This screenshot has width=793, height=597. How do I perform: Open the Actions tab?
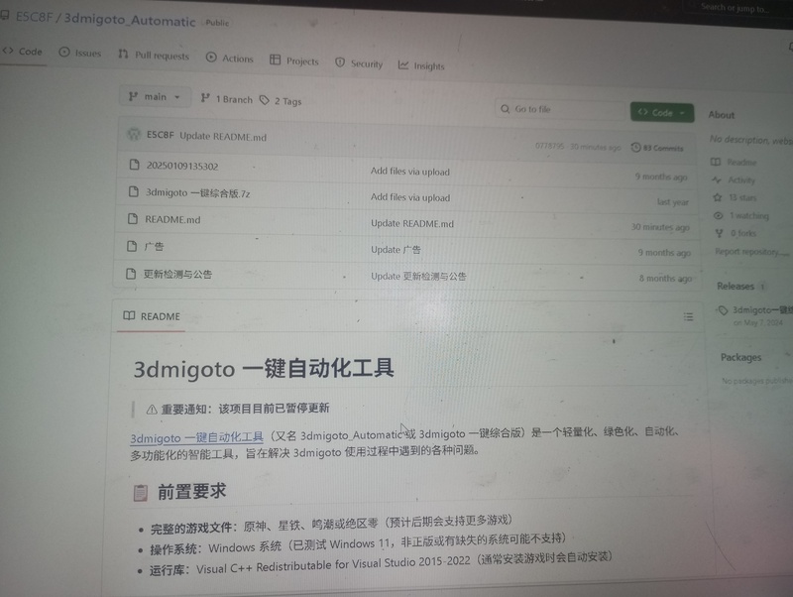[229, 59]
